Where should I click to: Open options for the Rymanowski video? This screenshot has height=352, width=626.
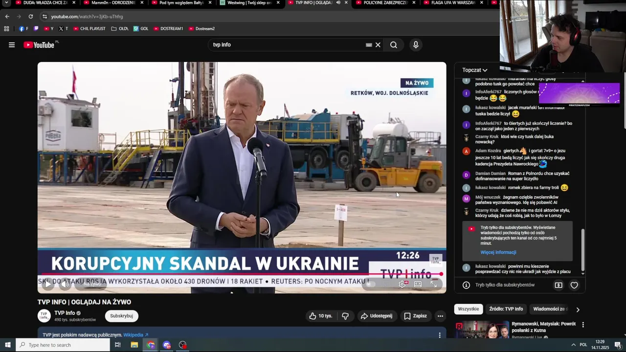(x=582, y=325)
